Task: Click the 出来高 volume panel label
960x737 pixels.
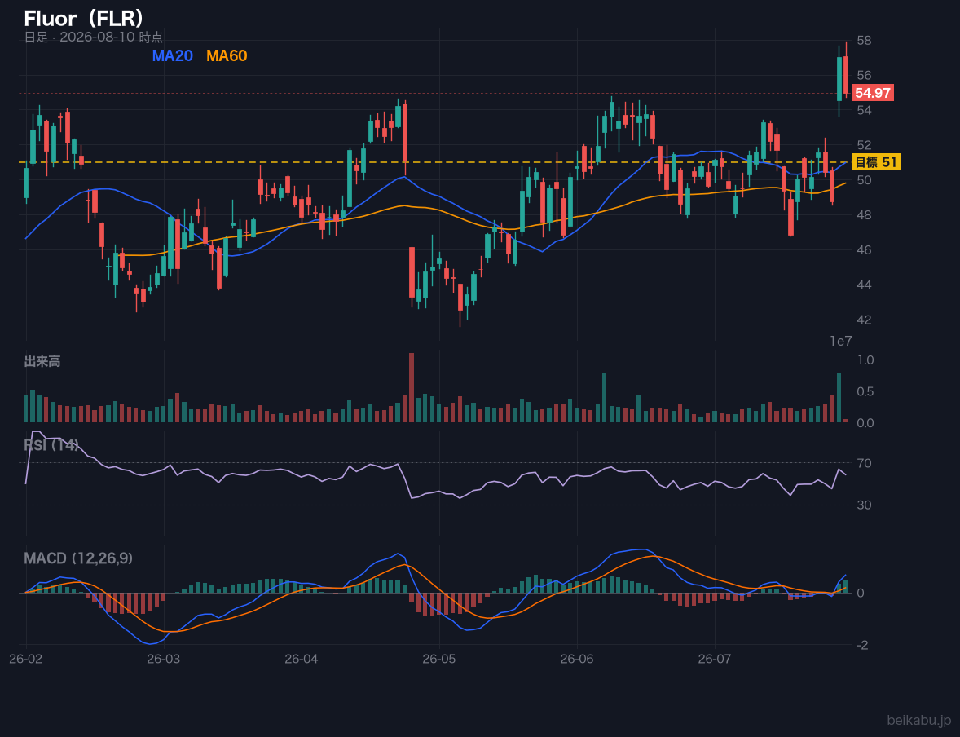Action: [x=42, y=361]
